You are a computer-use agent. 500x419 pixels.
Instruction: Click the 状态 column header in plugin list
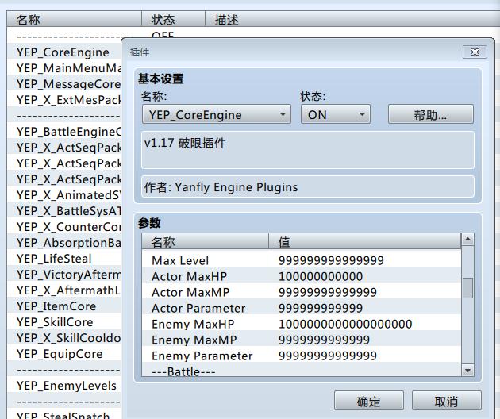tap(173, 19)
